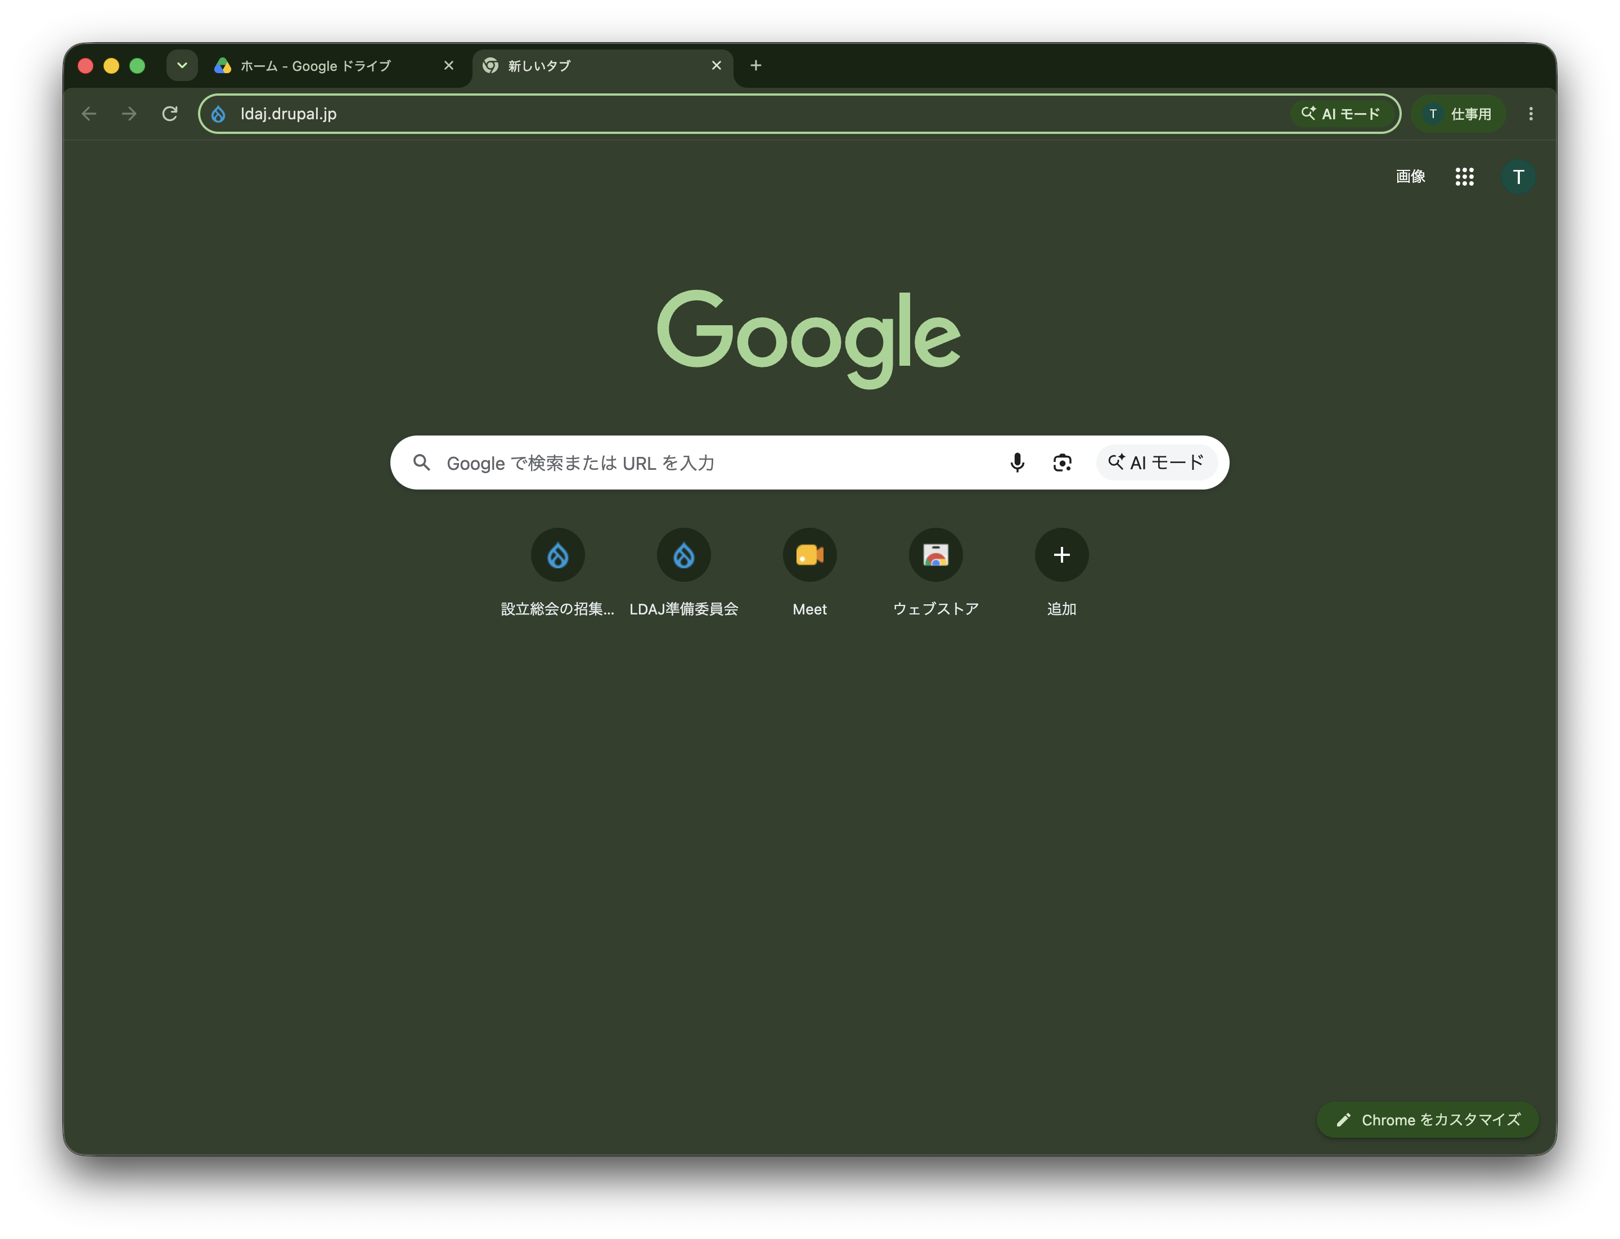Image resolution: width=1620 pixels, height=1239 pixels.
Task: Click Chrome をカスタマイズ button
Action: click(x=1427, y=1120)
